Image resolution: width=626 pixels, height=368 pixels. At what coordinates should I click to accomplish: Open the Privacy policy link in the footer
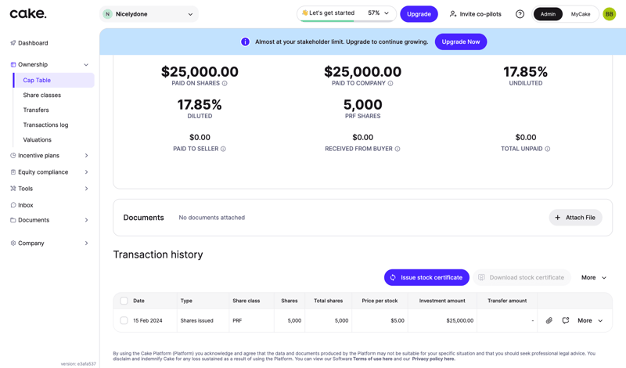click(x=433, y=359)
